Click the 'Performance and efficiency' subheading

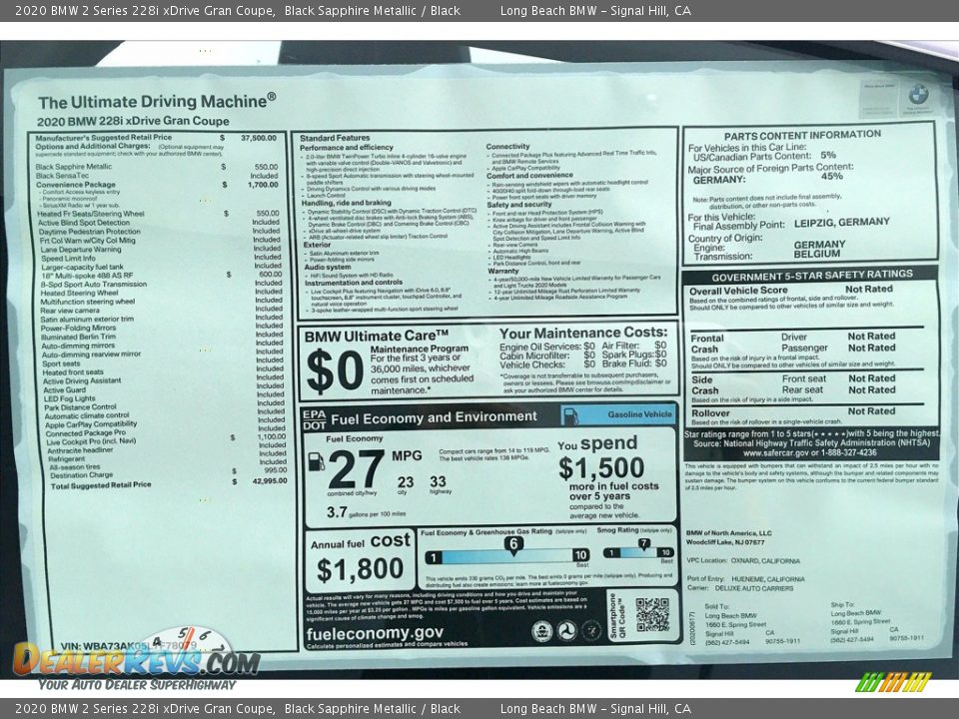[347, 148]
